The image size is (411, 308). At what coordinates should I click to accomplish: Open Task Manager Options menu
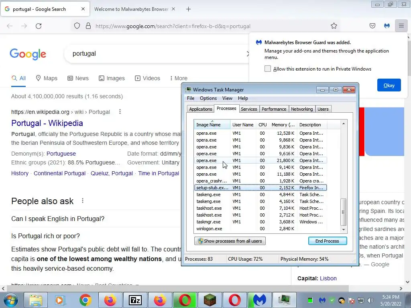click(208, 98)
